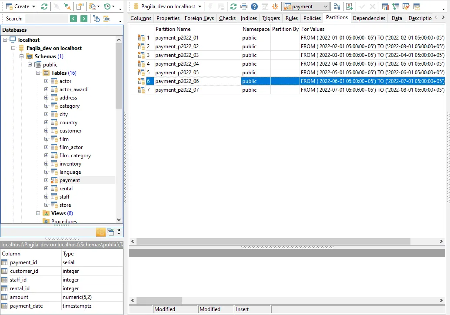Click the orange windows list icon
This screenshot has width=450, height=315.
tap(100, 232)
